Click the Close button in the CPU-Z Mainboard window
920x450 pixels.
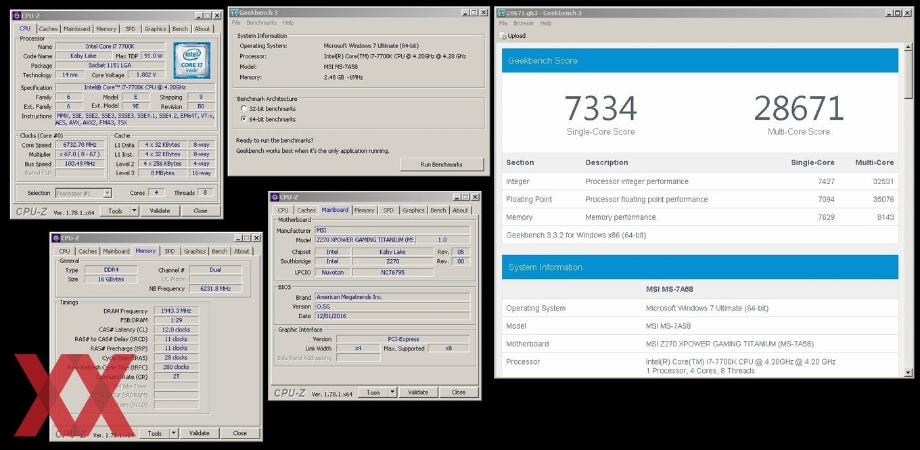pos(459,392)
